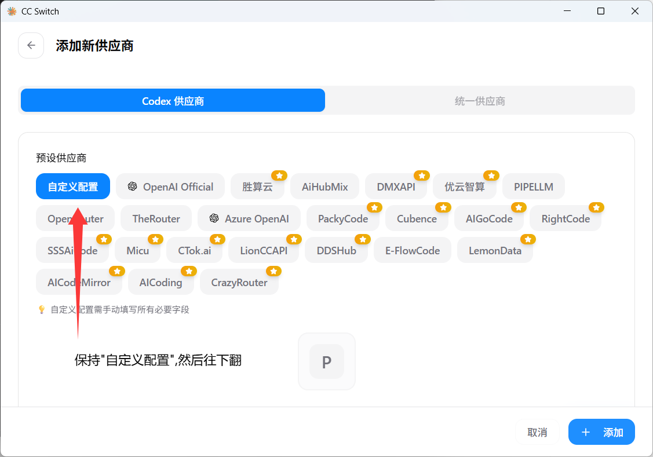Select the 自定义配置 preset
The image size is (653, 457).
pos(72,187)
